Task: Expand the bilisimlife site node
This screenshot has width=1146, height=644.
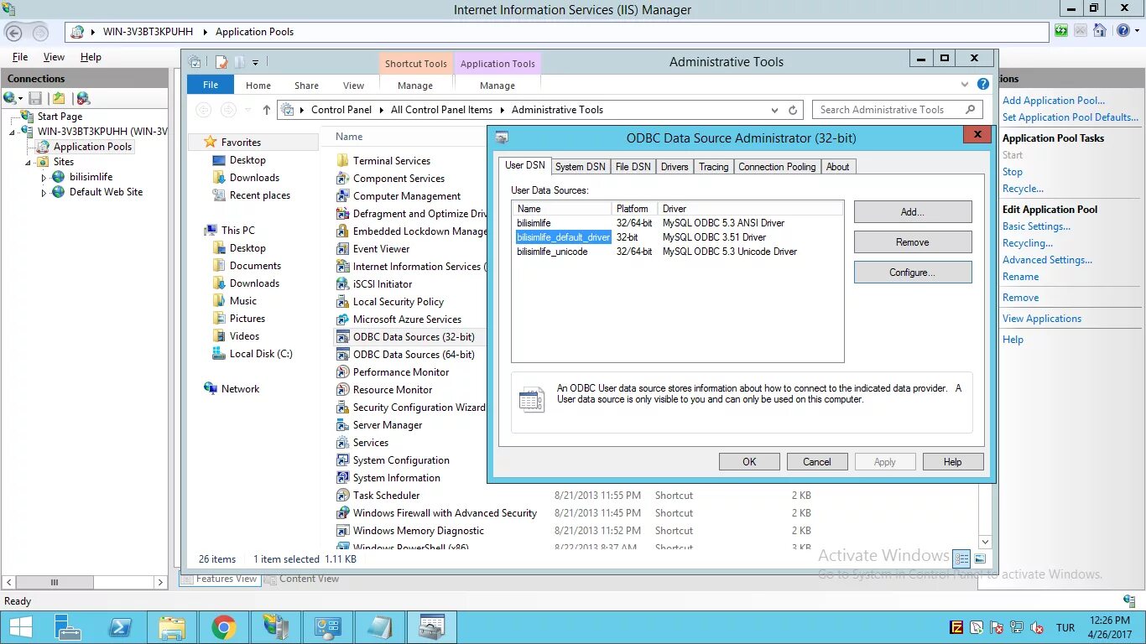Action: coord(44,178)
